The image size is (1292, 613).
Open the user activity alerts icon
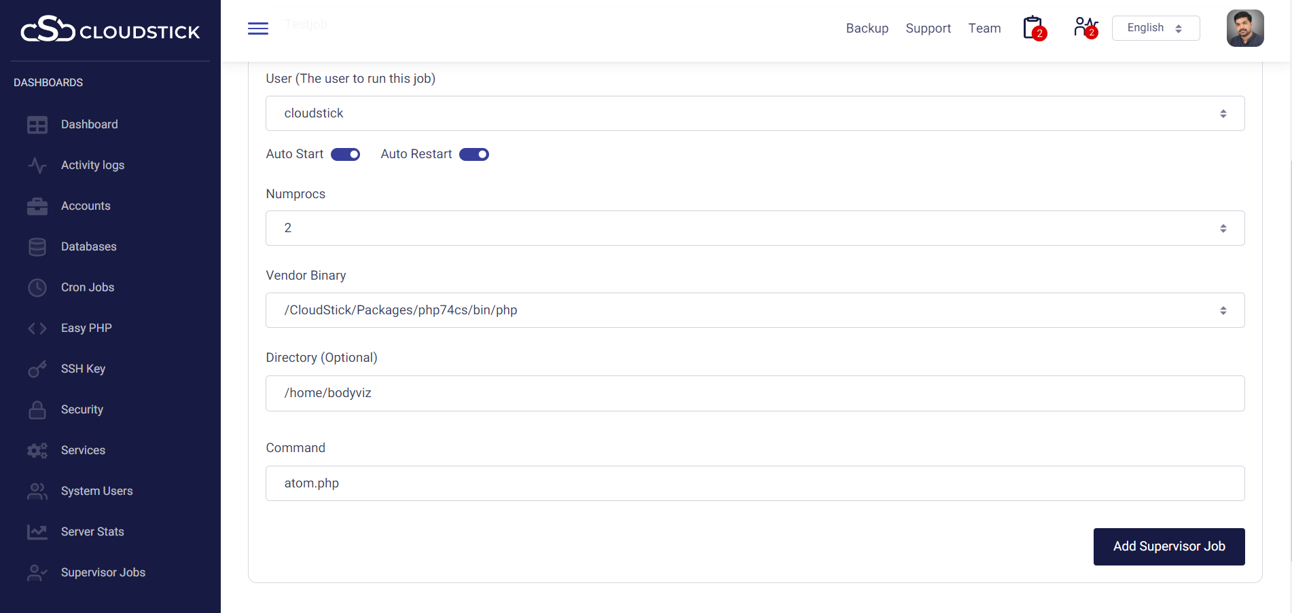1085,28
